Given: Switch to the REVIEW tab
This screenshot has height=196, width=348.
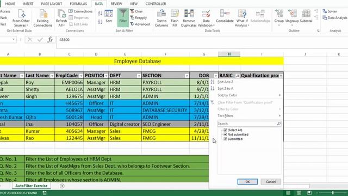Looking at the screenshot, I should 116,4.
